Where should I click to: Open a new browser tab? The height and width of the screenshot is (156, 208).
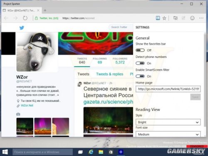(45, 10)
